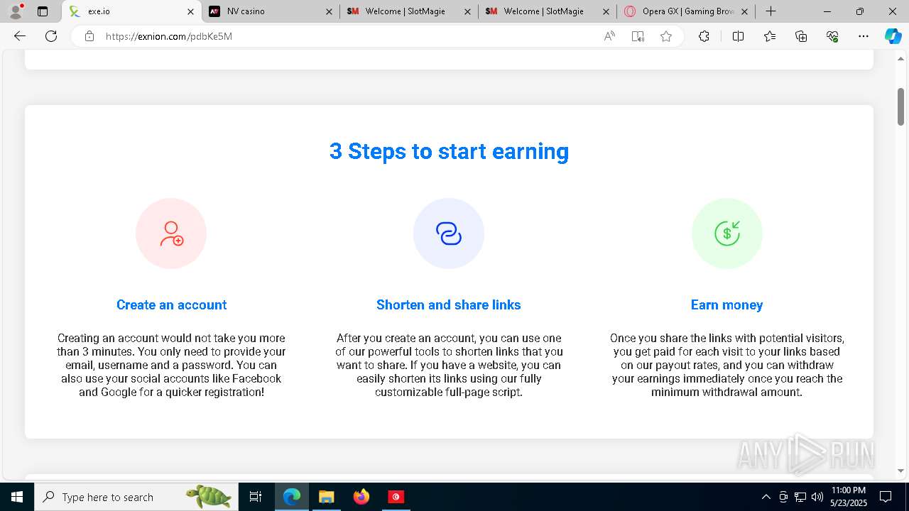Open a new tab with the plus button
This screenshot has width=909, height=511.
coord(771,11)
